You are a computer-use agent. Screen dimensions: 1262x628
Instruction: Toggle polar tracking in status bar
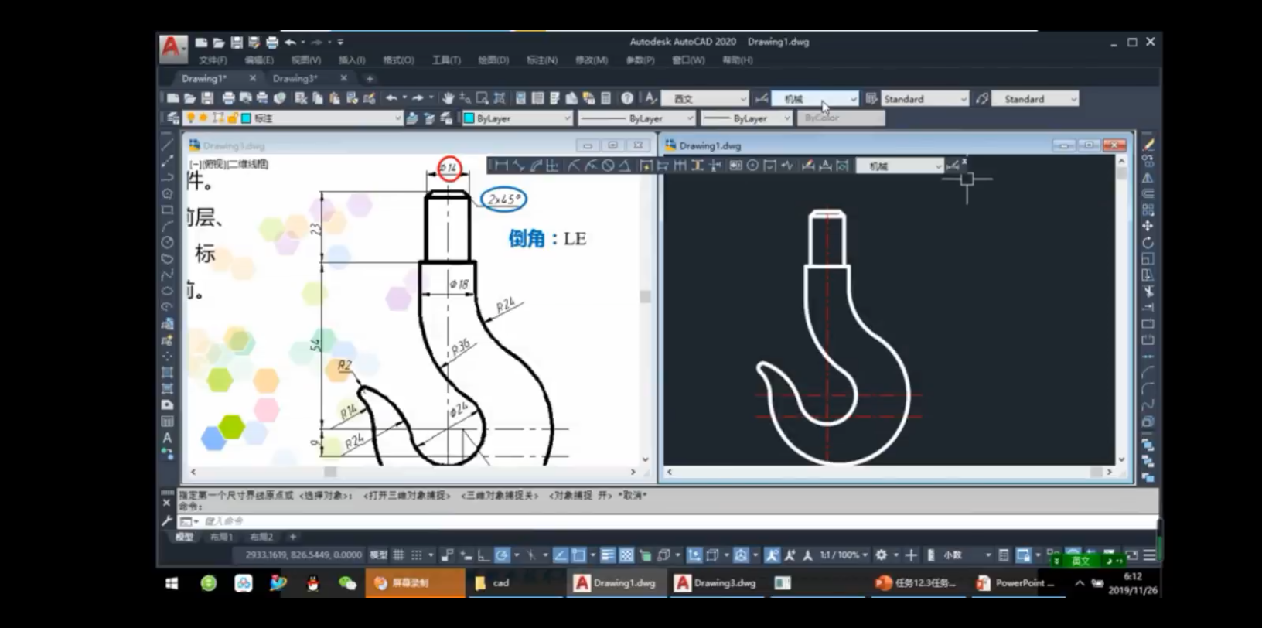coord(502,555)
